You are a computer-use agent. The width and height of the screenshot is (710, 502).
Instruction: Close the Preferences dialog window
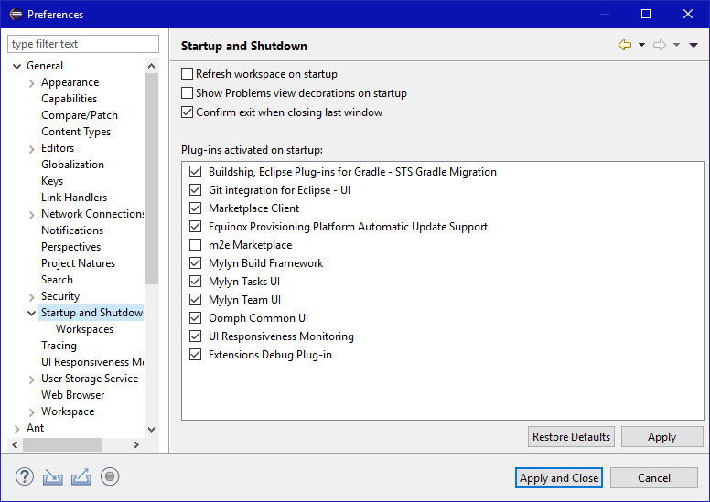[x=688, y=14]
